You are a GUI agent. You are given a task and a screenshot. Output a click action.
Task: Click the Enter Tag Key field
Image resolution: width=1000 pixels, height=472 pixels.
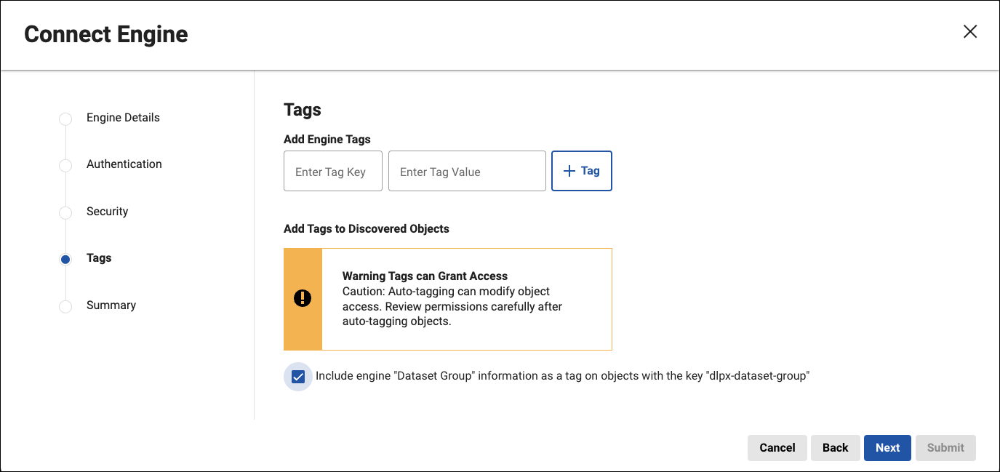[332, 172]
